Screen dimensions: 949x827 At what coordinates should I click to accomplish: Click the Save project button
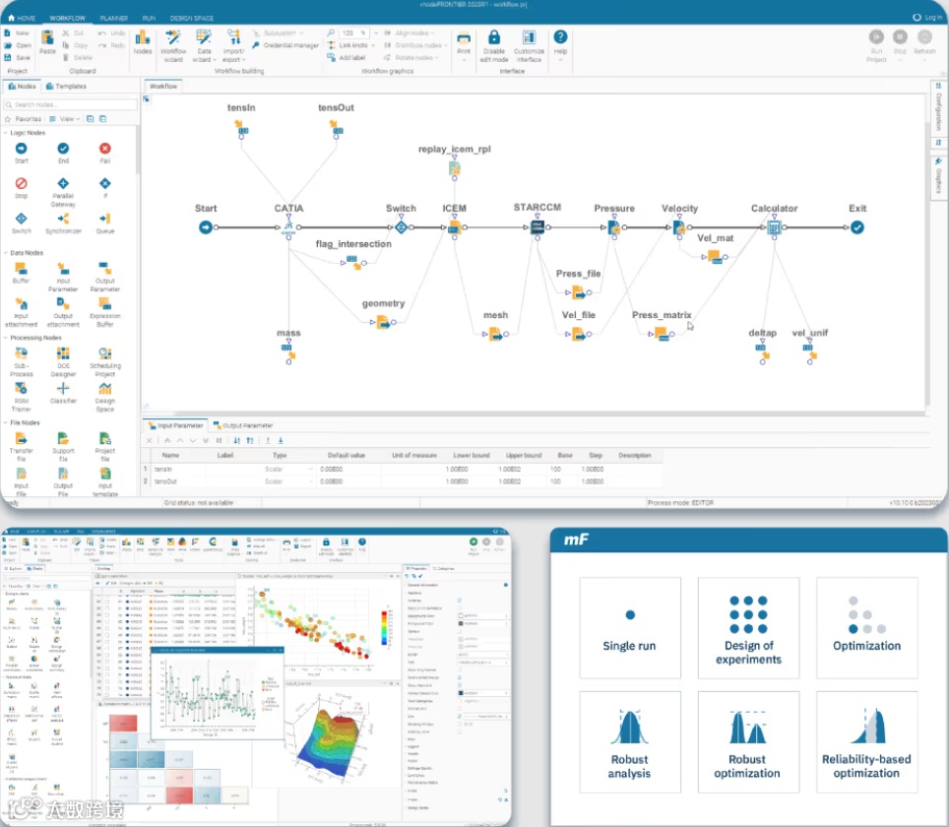click(x=18, y=57)
